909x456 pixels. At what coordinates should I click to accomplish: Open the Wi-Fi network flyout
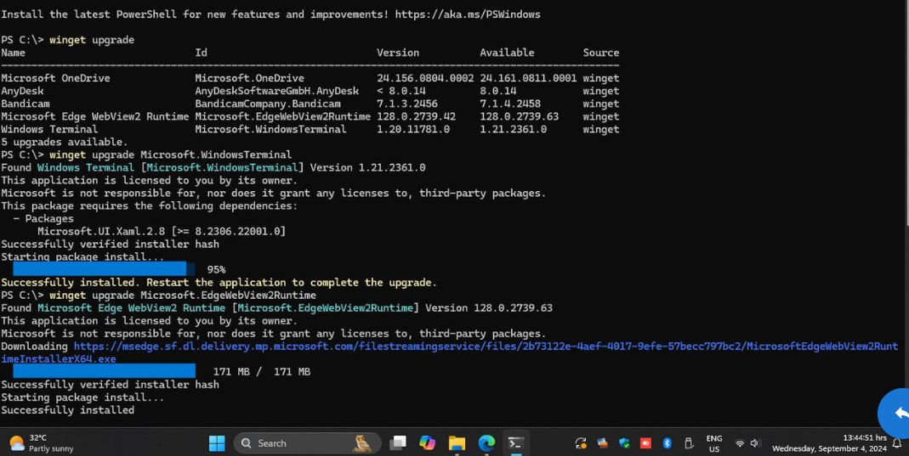point(740,443)
